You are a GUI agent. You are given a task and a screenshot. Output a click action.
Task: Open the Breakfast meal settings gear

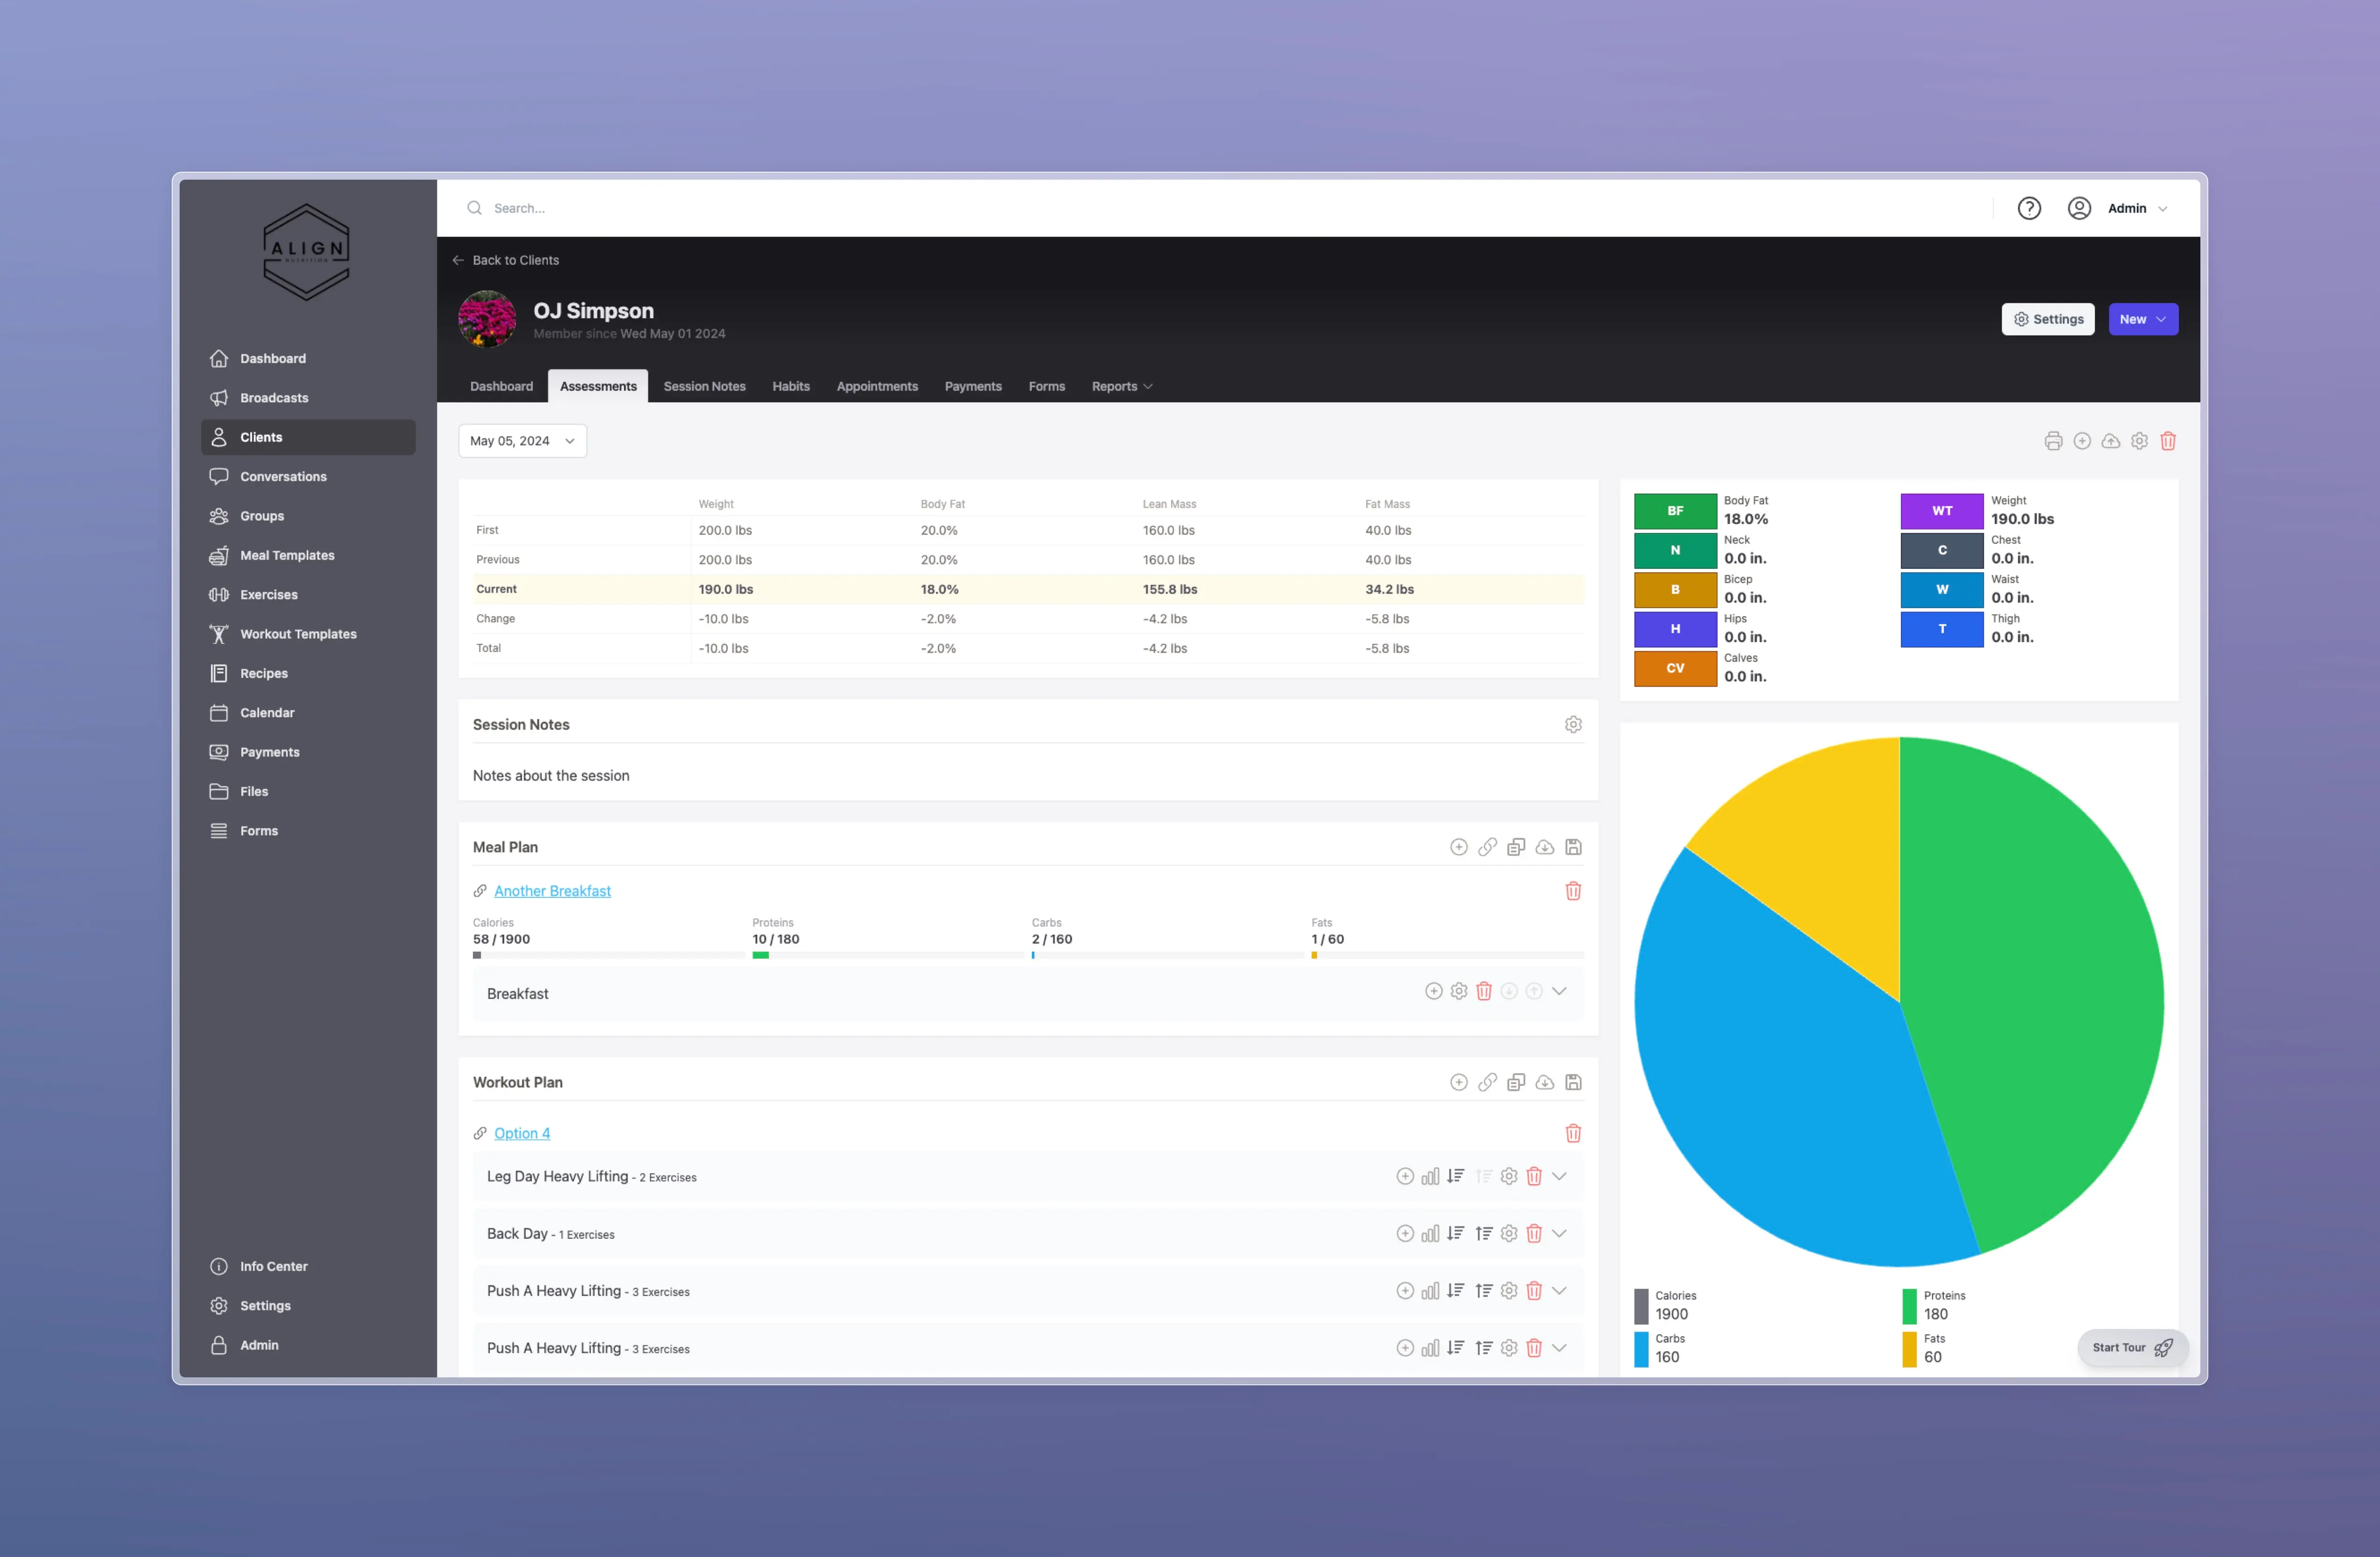coord(1459,991)
